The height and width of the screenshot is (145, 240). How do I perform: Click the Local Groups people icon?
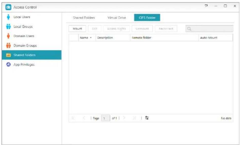point(8,27)
